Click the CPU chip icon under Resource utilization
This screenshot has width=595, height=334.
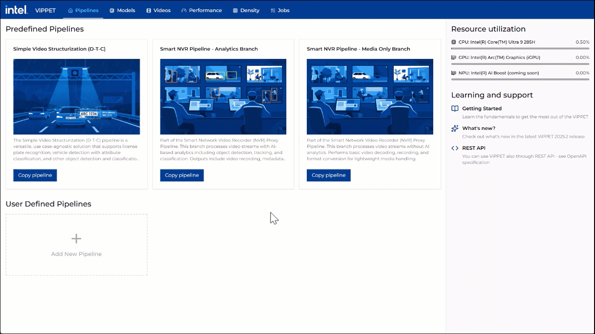[453, 42]
